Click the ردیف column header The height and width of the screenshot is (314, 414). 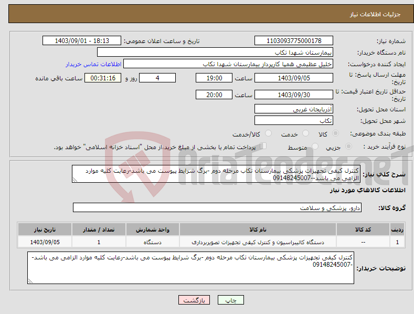[397, 229]
